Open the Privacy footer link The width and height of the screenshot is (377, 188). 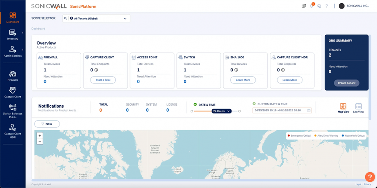tap(367, 184)
